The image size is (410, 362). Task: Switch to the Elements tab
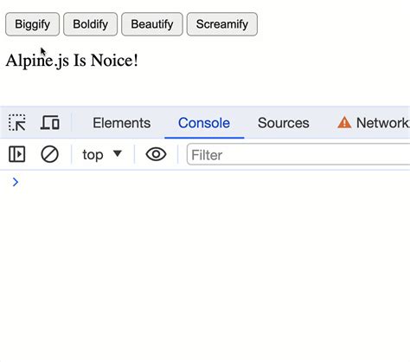[x=121, y=123]
